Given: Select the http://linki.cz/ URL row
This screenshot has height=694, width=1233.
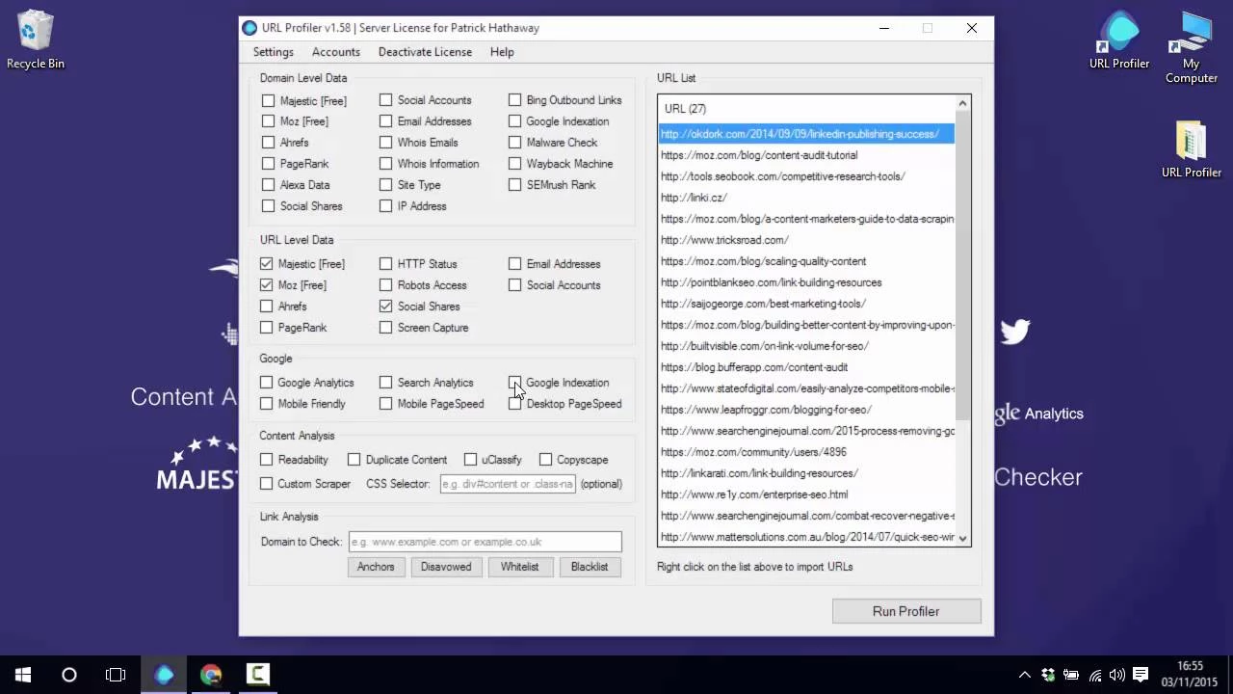Looking at the screenshot, I should (x=806, y=198).
